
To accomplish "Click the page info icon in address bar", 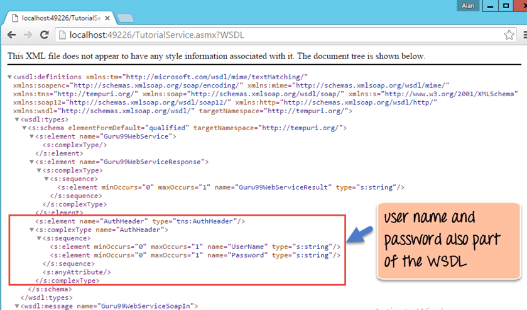I will click(62, 36).
